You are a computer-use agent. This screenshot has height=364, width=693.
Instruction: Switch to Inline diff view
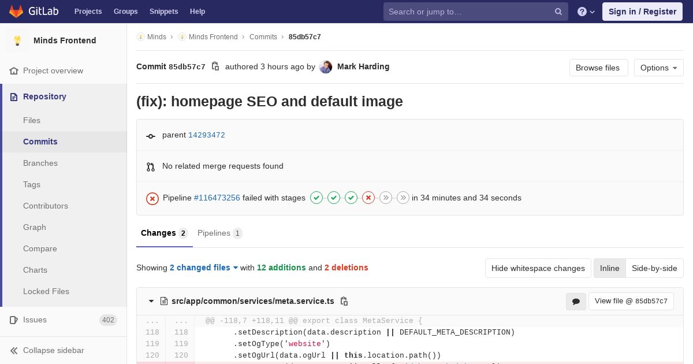pos(609,268)
